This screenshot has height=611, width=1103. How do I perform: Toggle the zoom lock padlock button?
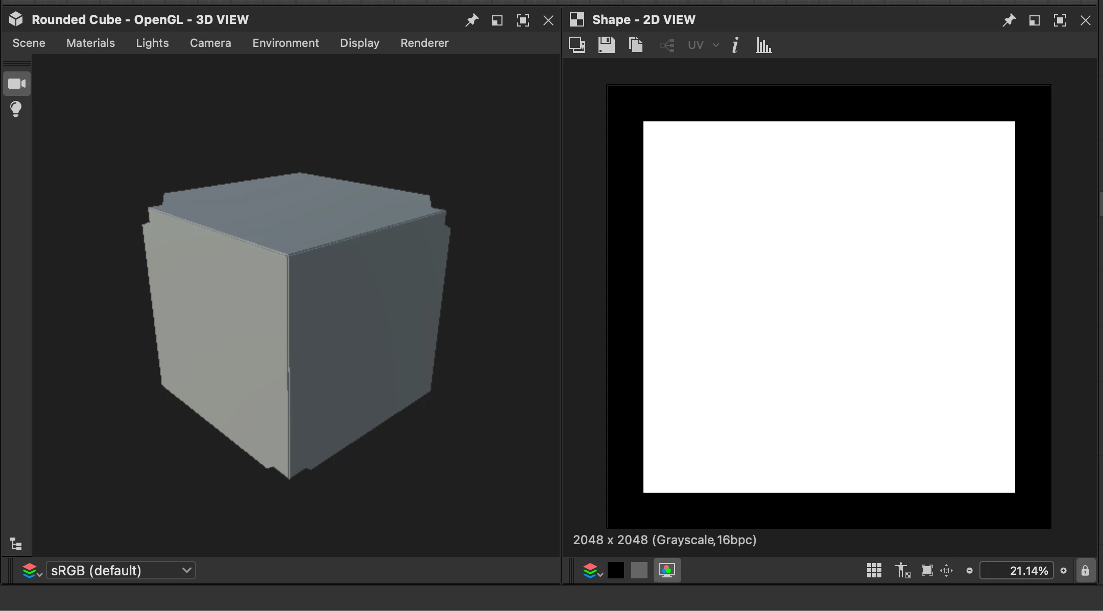click(x=1085, y=570)
